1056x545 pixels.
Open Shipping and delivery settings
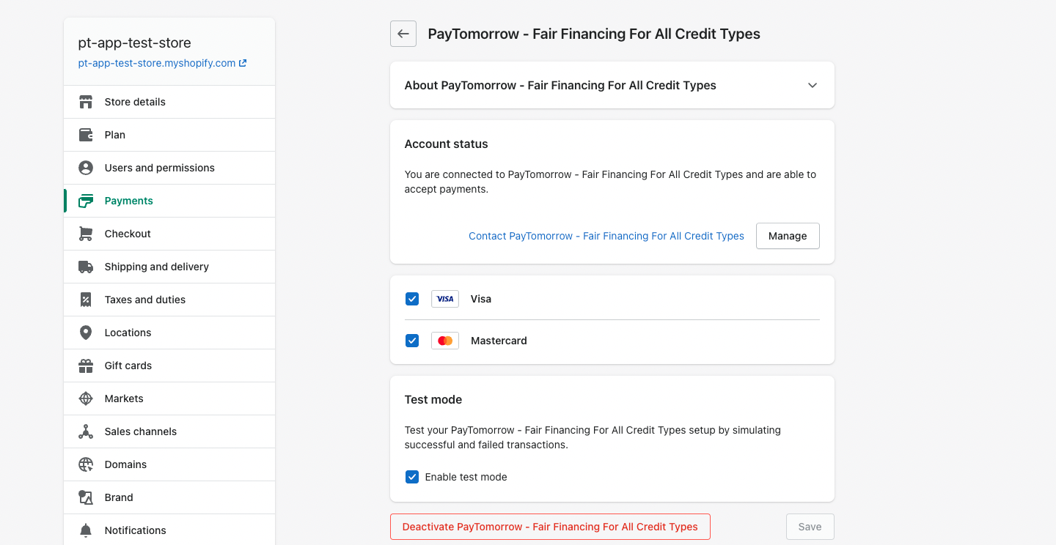[169, 267]
